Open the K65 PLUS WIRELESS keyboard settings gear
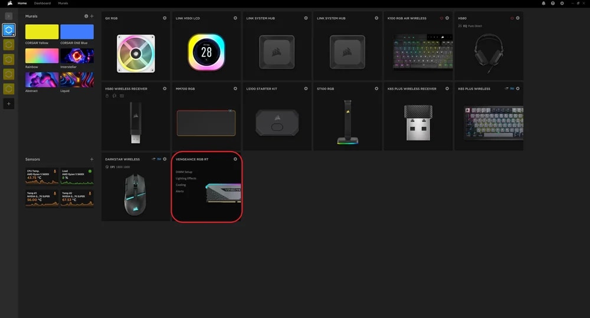Screen dimensions: 590x318 coord(518,88)
